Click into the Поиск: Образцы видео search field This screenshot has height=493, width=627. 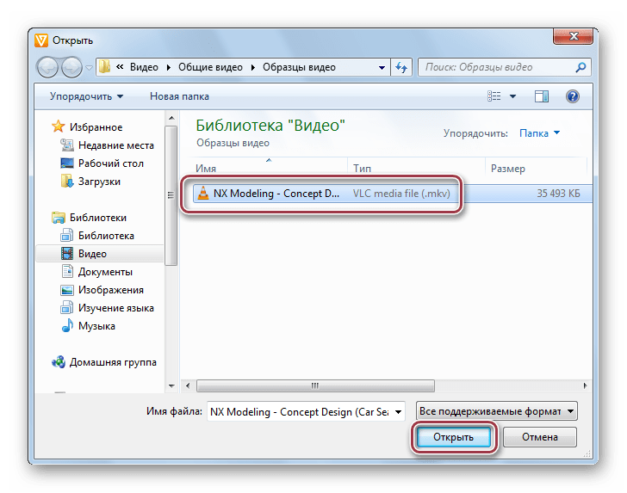[496, 67]
